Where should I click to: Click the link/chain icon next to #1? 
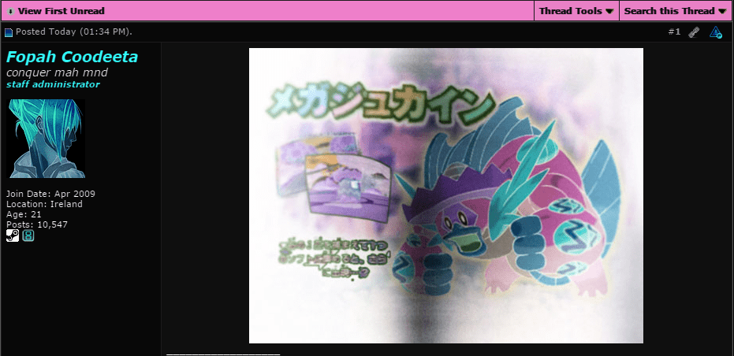(x=694, y=32)
